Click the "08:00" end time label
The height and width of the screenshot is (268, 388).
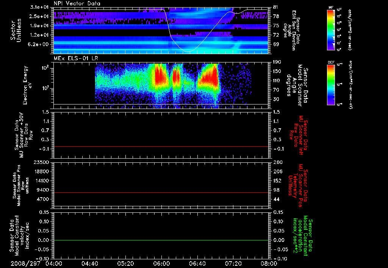point(269,264)
